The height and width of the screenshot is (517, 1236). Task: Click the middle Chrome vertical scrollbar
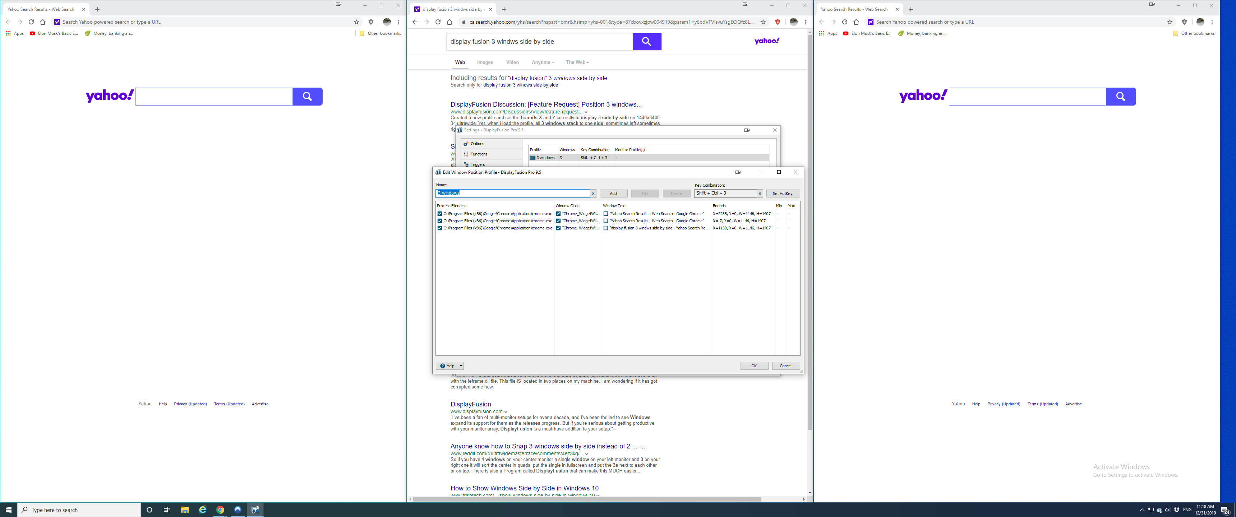(x=810, y=240)
